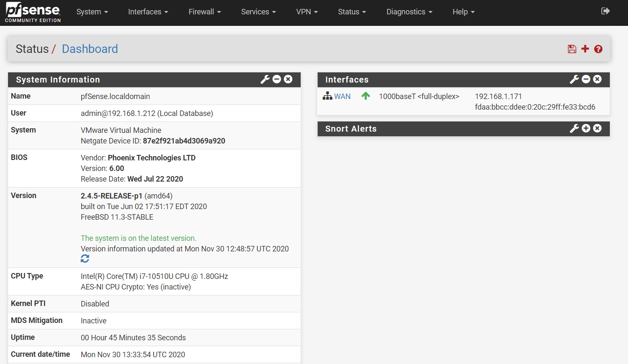Select the VPN menu item

click(307, 12)
